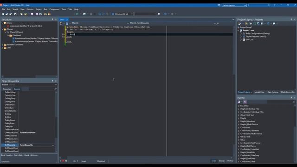
Task: Click the Save toolbar icon (purple disk)
Action: pyautogui.click(x=32, y=14)
